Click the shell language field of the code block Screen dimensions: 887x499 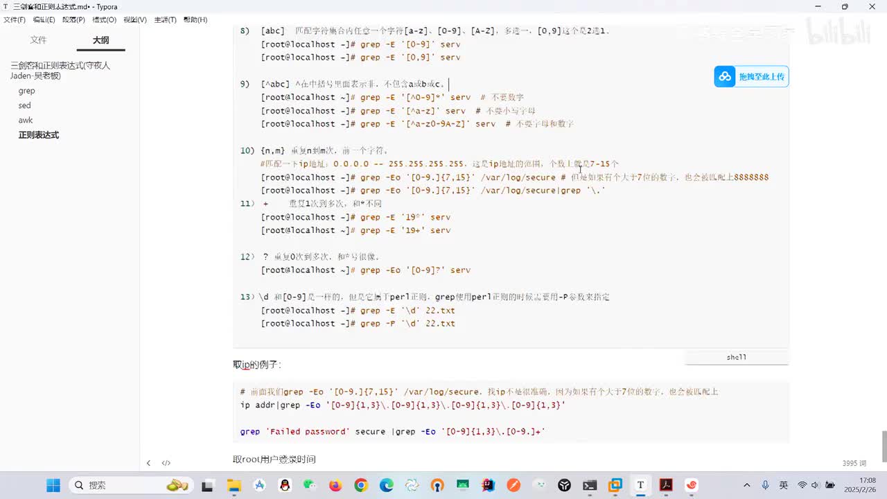(737, 358)
